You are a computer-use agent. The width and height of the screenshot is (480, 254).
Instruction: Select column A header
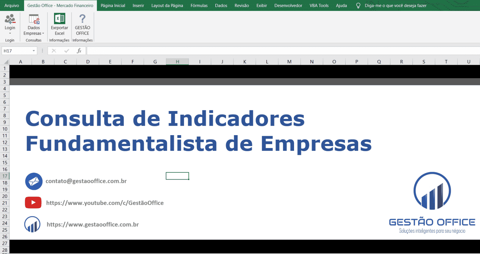click(x=21, y=62)
